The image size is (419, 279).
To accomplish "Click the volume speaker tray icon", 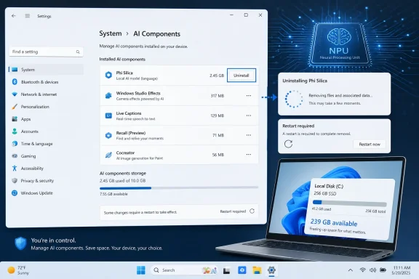I will tap(372, 270).
